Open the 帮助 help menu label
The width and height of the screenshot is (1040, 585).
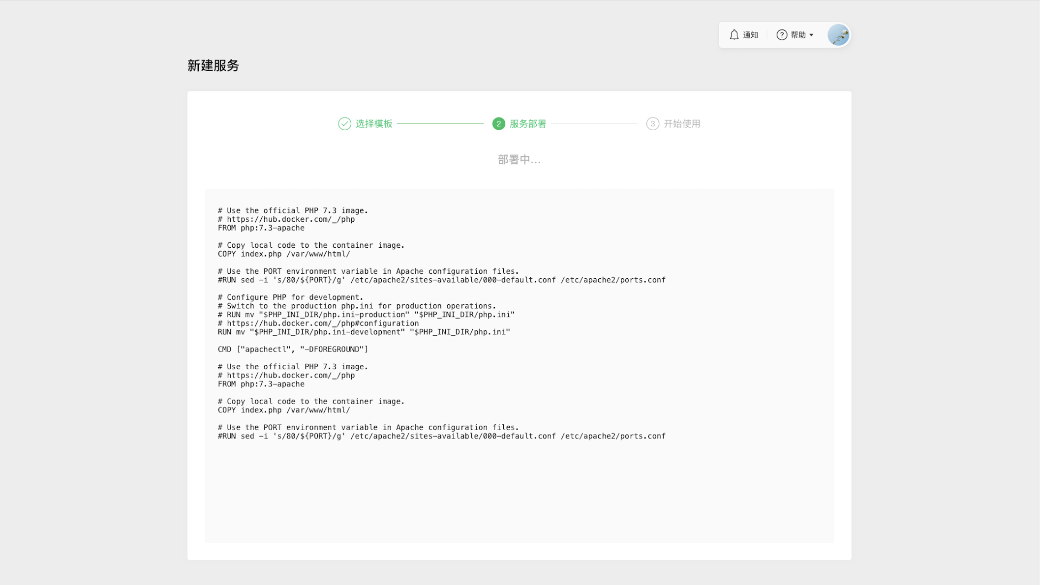798,35
